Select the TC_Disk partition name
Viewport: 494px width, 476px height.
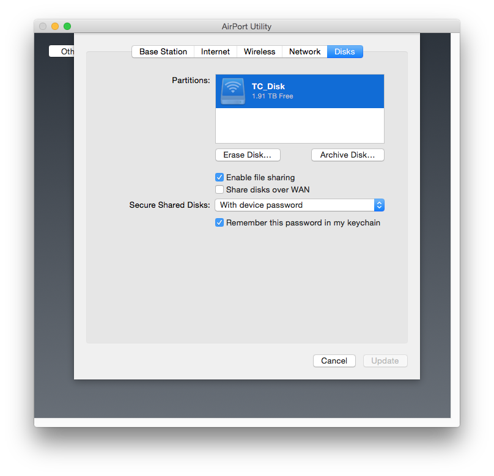[268, 86]
